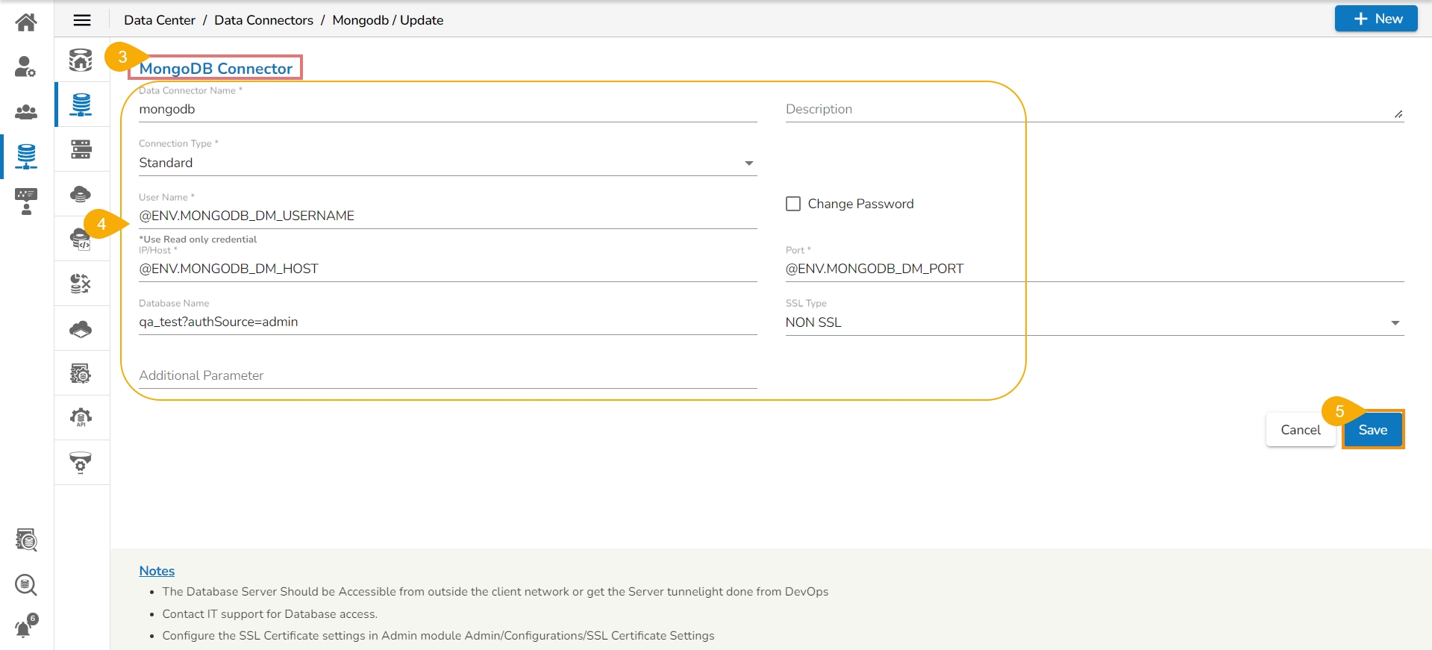The width and height of the screenshot is (1432, 650).
Task: Open the database home icon
Action: click(81, 60)
